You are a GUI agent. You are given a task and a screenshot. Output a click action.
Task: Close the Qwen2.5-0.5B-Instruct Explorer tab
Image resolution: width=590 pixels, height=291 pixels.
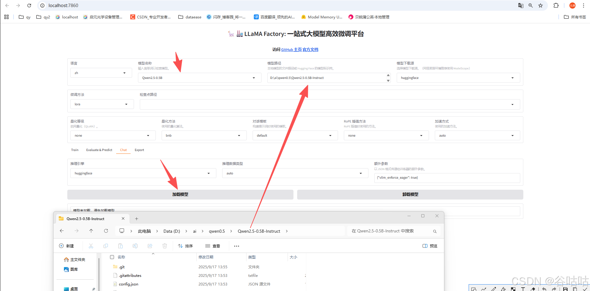[x=123, y=219]
